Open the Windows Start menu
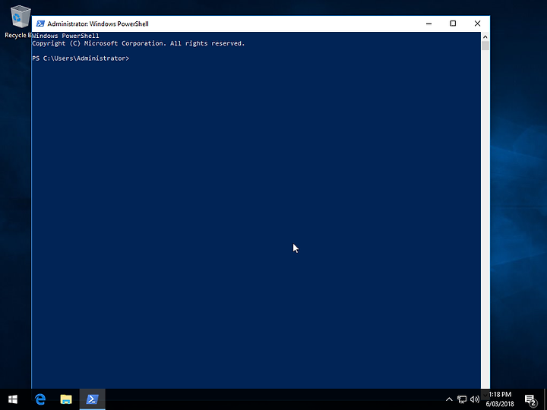 point(13,399)
